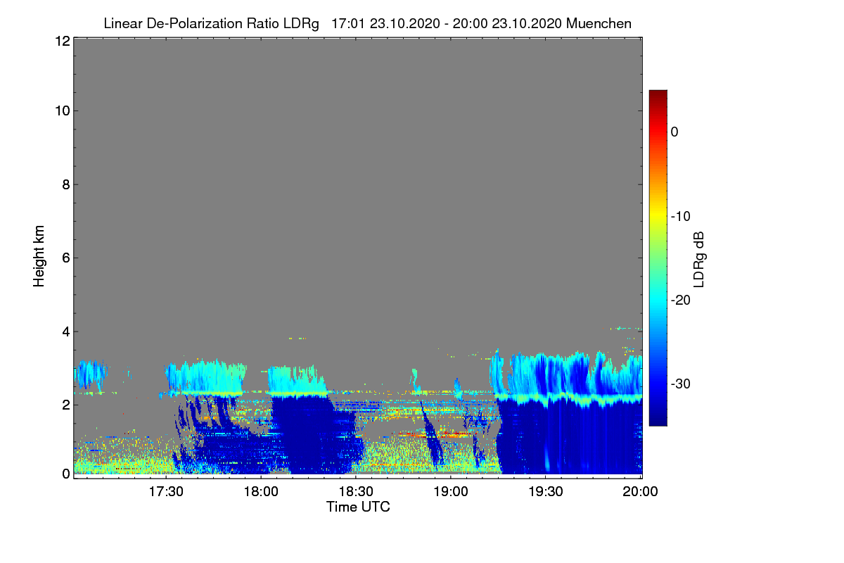The image size is (844, 563).
Task: Click the height axis tick '4'
Action: pyautogui.click(x=65, y=331)
